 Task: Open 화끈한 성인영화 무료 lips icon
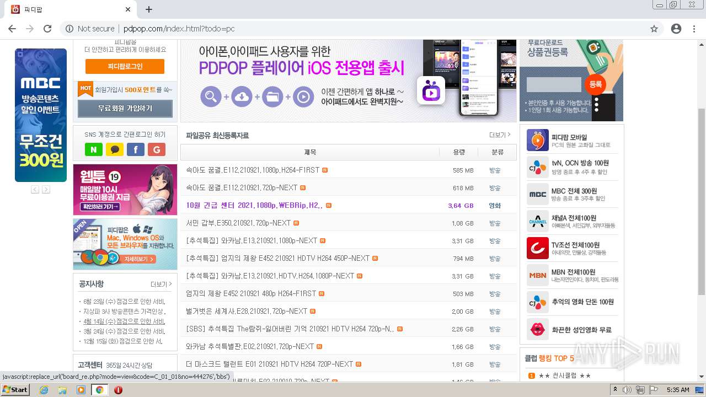click(x=538, y=329)
